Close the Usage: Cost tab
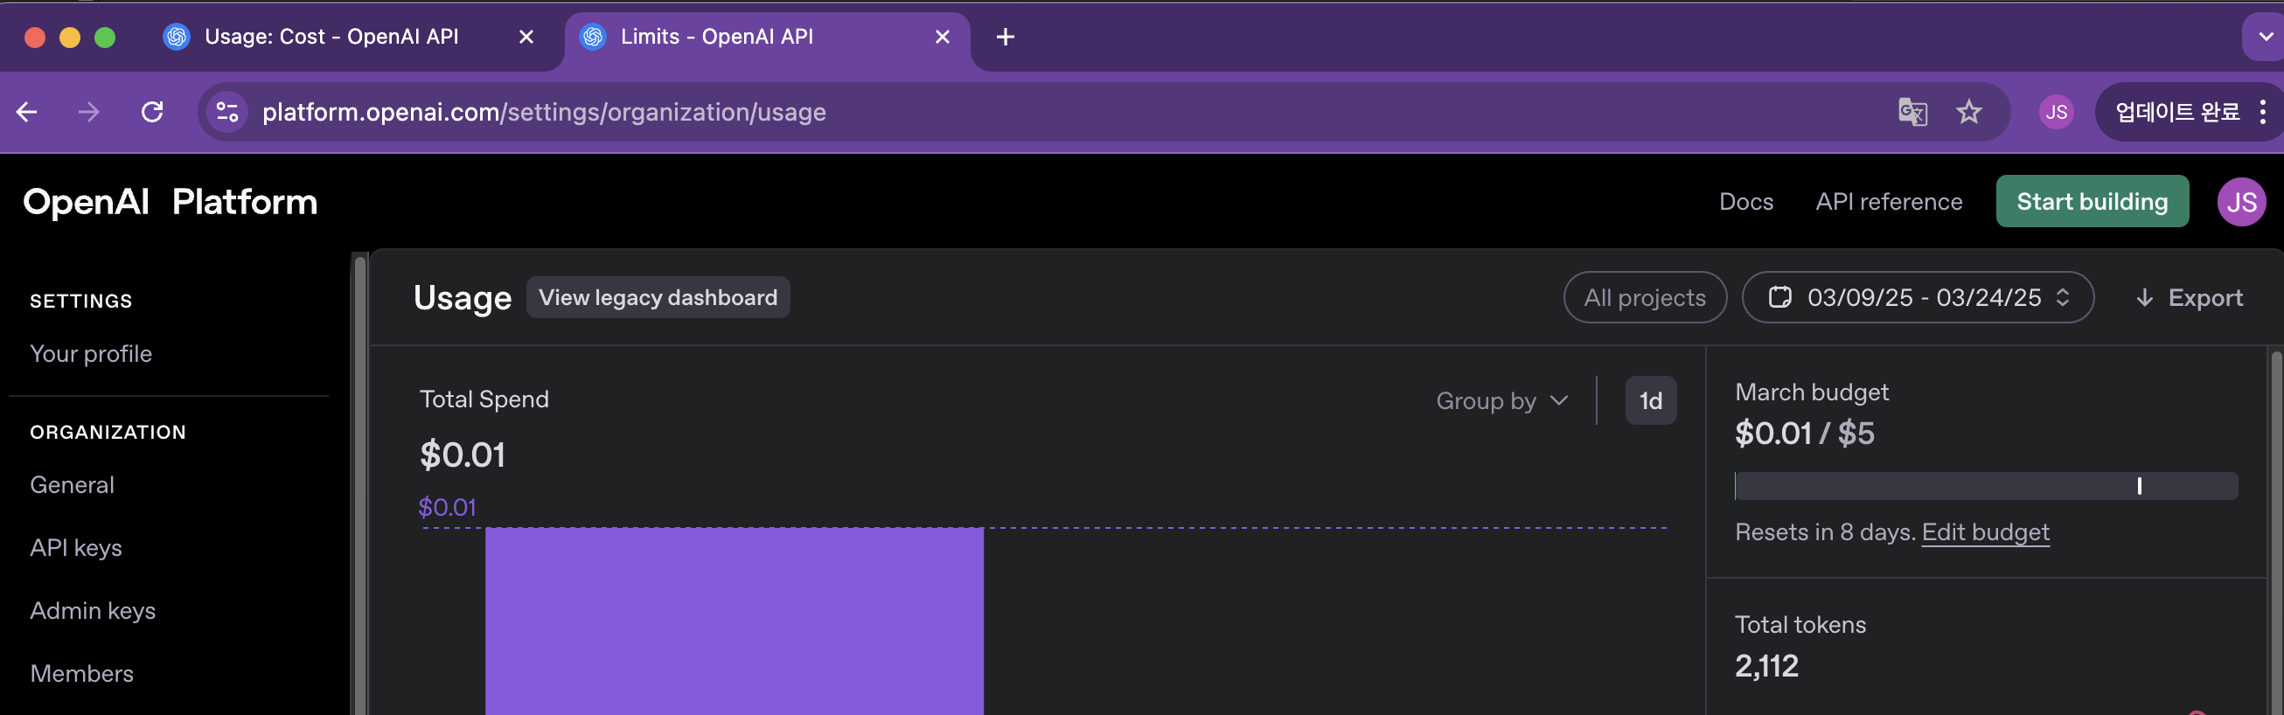The height and width of the screenshot is (715, 2284). 526,37
